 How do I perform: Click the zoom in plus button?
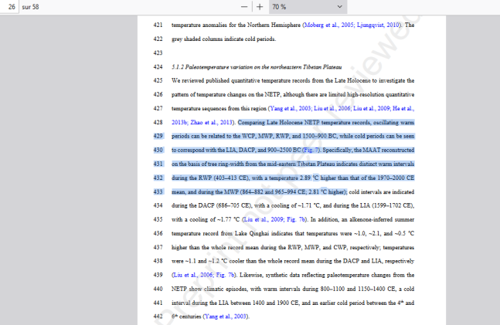(x=260, y=7)
